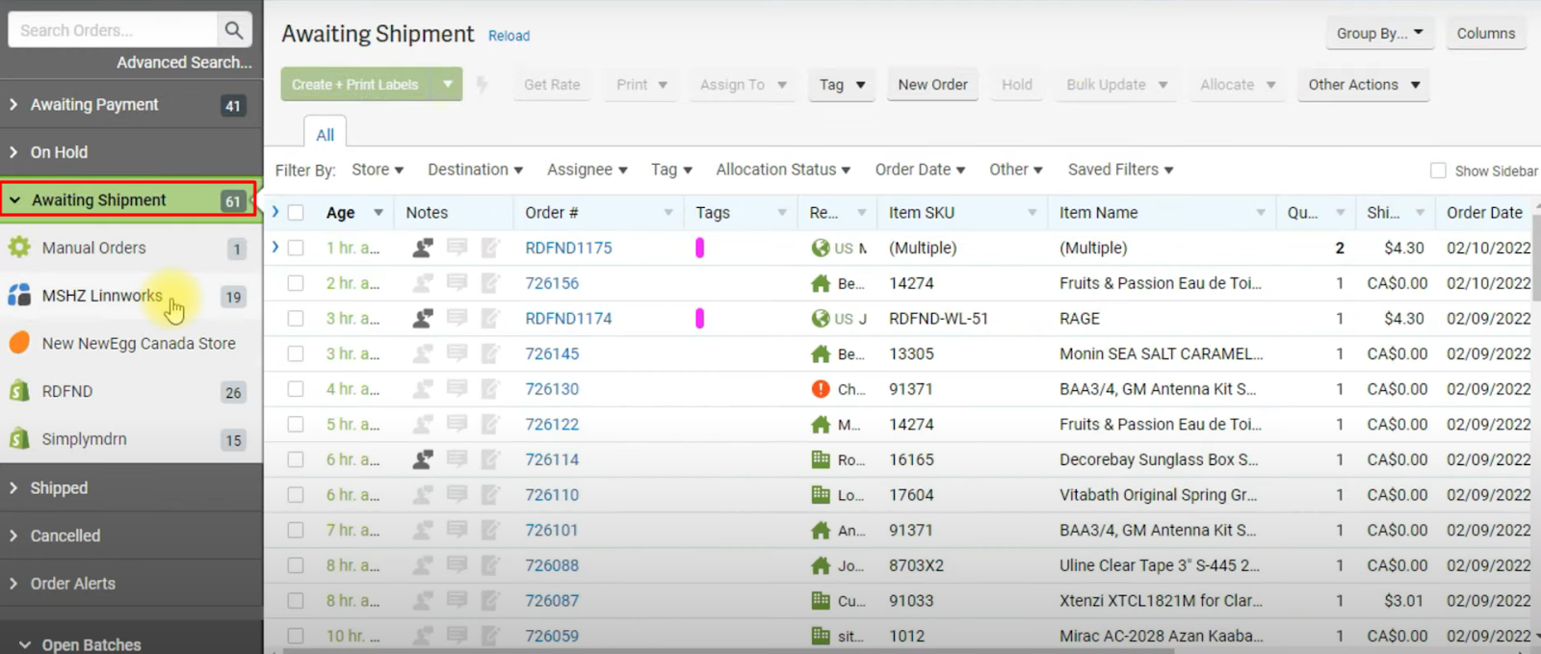Click the Reload link

click(x=509, y=36)
